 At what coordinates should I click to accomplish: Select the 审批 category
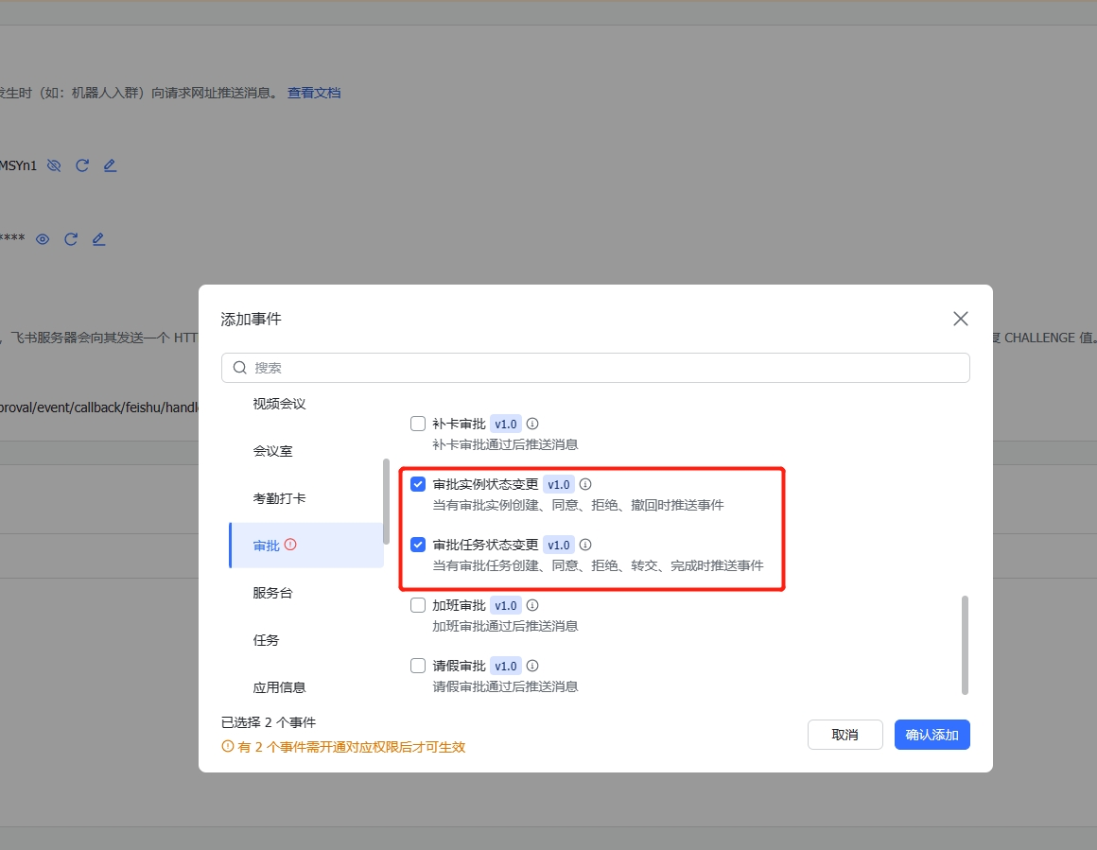point(306,545)
